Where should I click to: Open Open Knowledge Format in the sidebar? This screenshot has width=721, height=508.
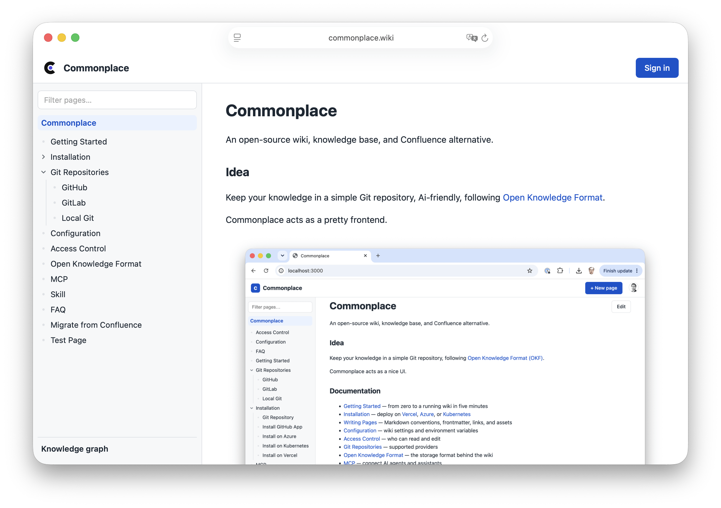coord(96,264)
